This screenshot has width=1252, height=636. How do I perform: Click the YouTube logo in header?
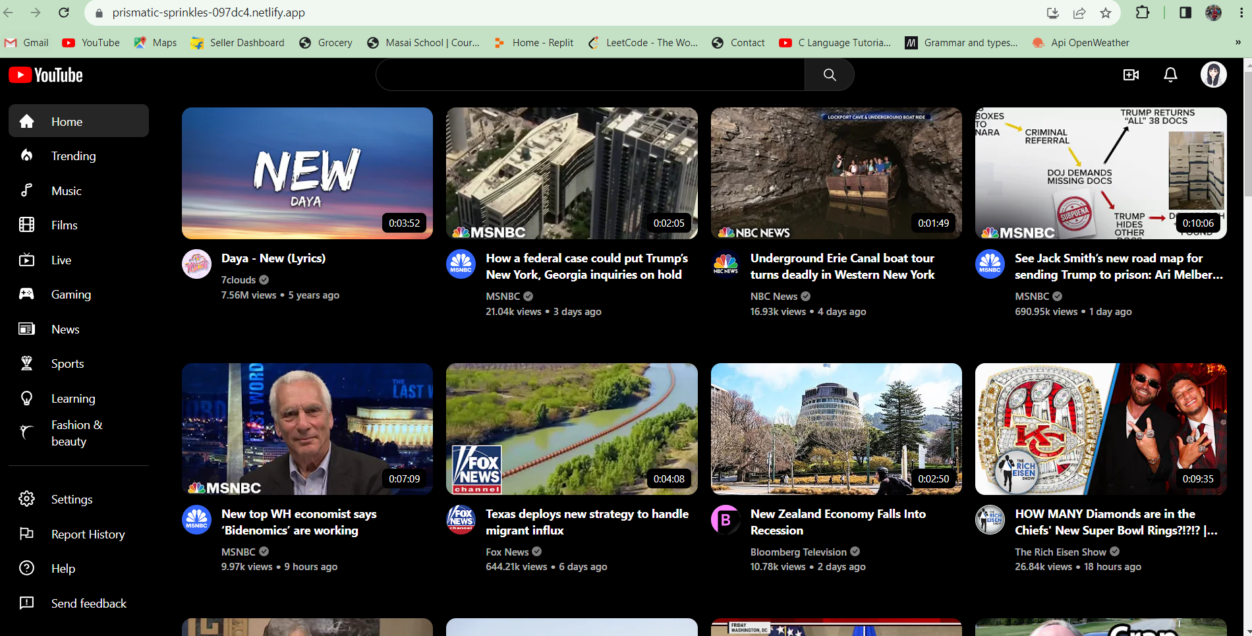coord(46,75)
